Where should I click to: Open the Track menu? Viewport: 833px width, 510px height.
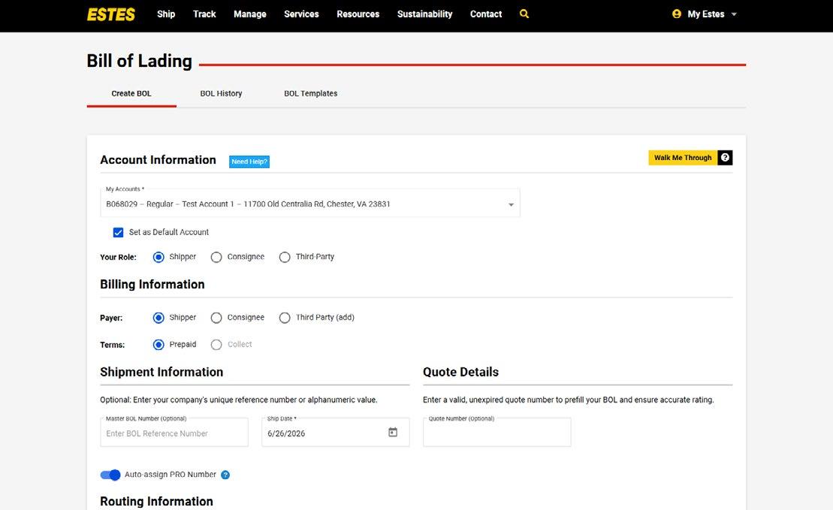click(x=204, y=14)
